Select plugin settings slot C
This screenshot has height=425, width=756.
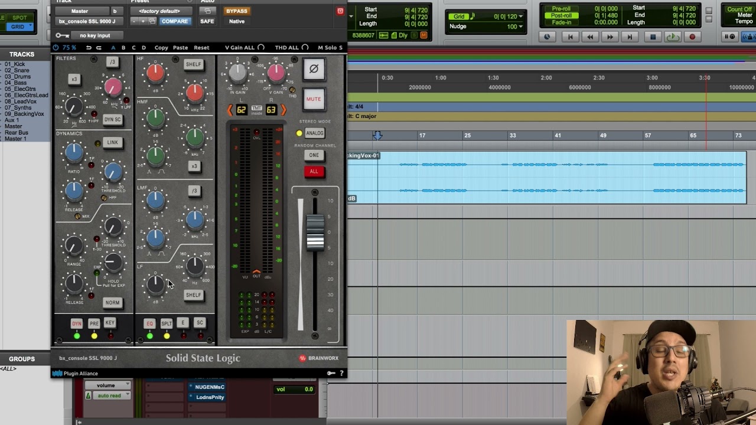pyautogui.click(x=133, y=47)
